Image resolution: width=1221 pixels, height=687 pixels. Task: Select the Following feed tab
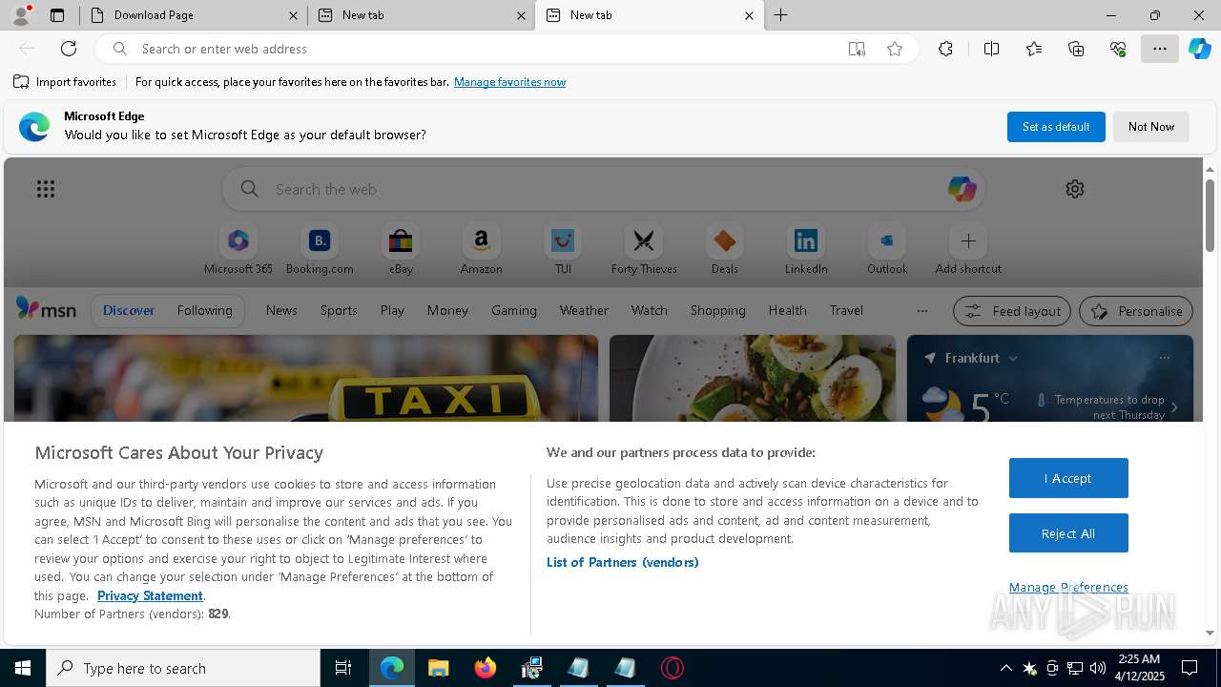(x=204, y=311)
